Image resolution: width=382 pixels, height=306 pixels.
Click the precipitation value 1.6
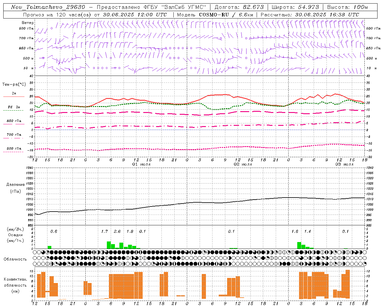tap(295, 232)
